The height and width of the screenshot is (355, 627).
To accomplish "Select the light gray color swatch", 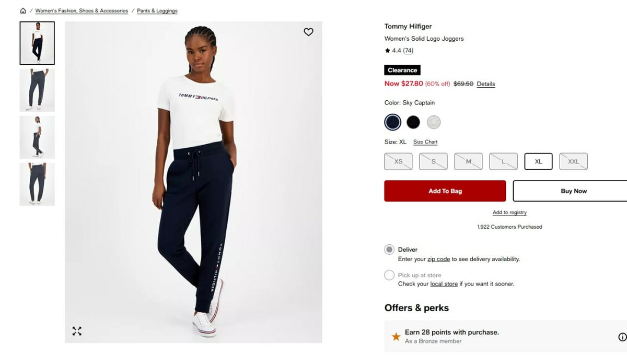I will point(434,122).
